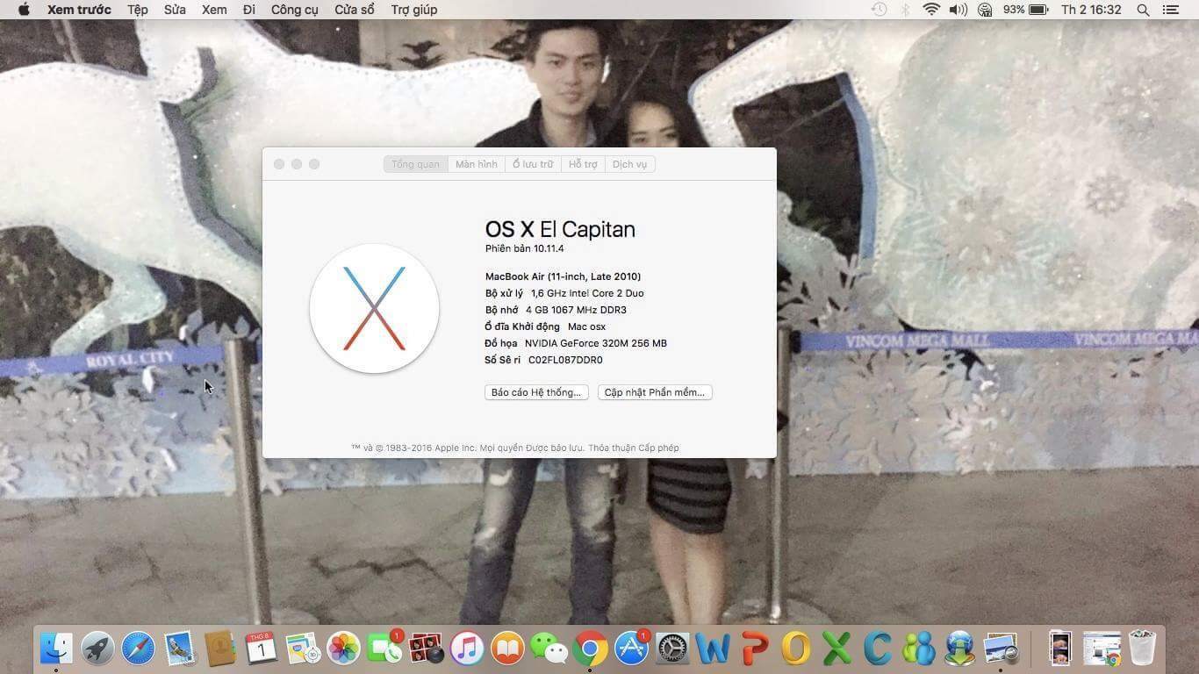The height and width of the screenshot is (674, 1199).
Task: Click the Bluetooth status icon
Action: tap(905, 10)
